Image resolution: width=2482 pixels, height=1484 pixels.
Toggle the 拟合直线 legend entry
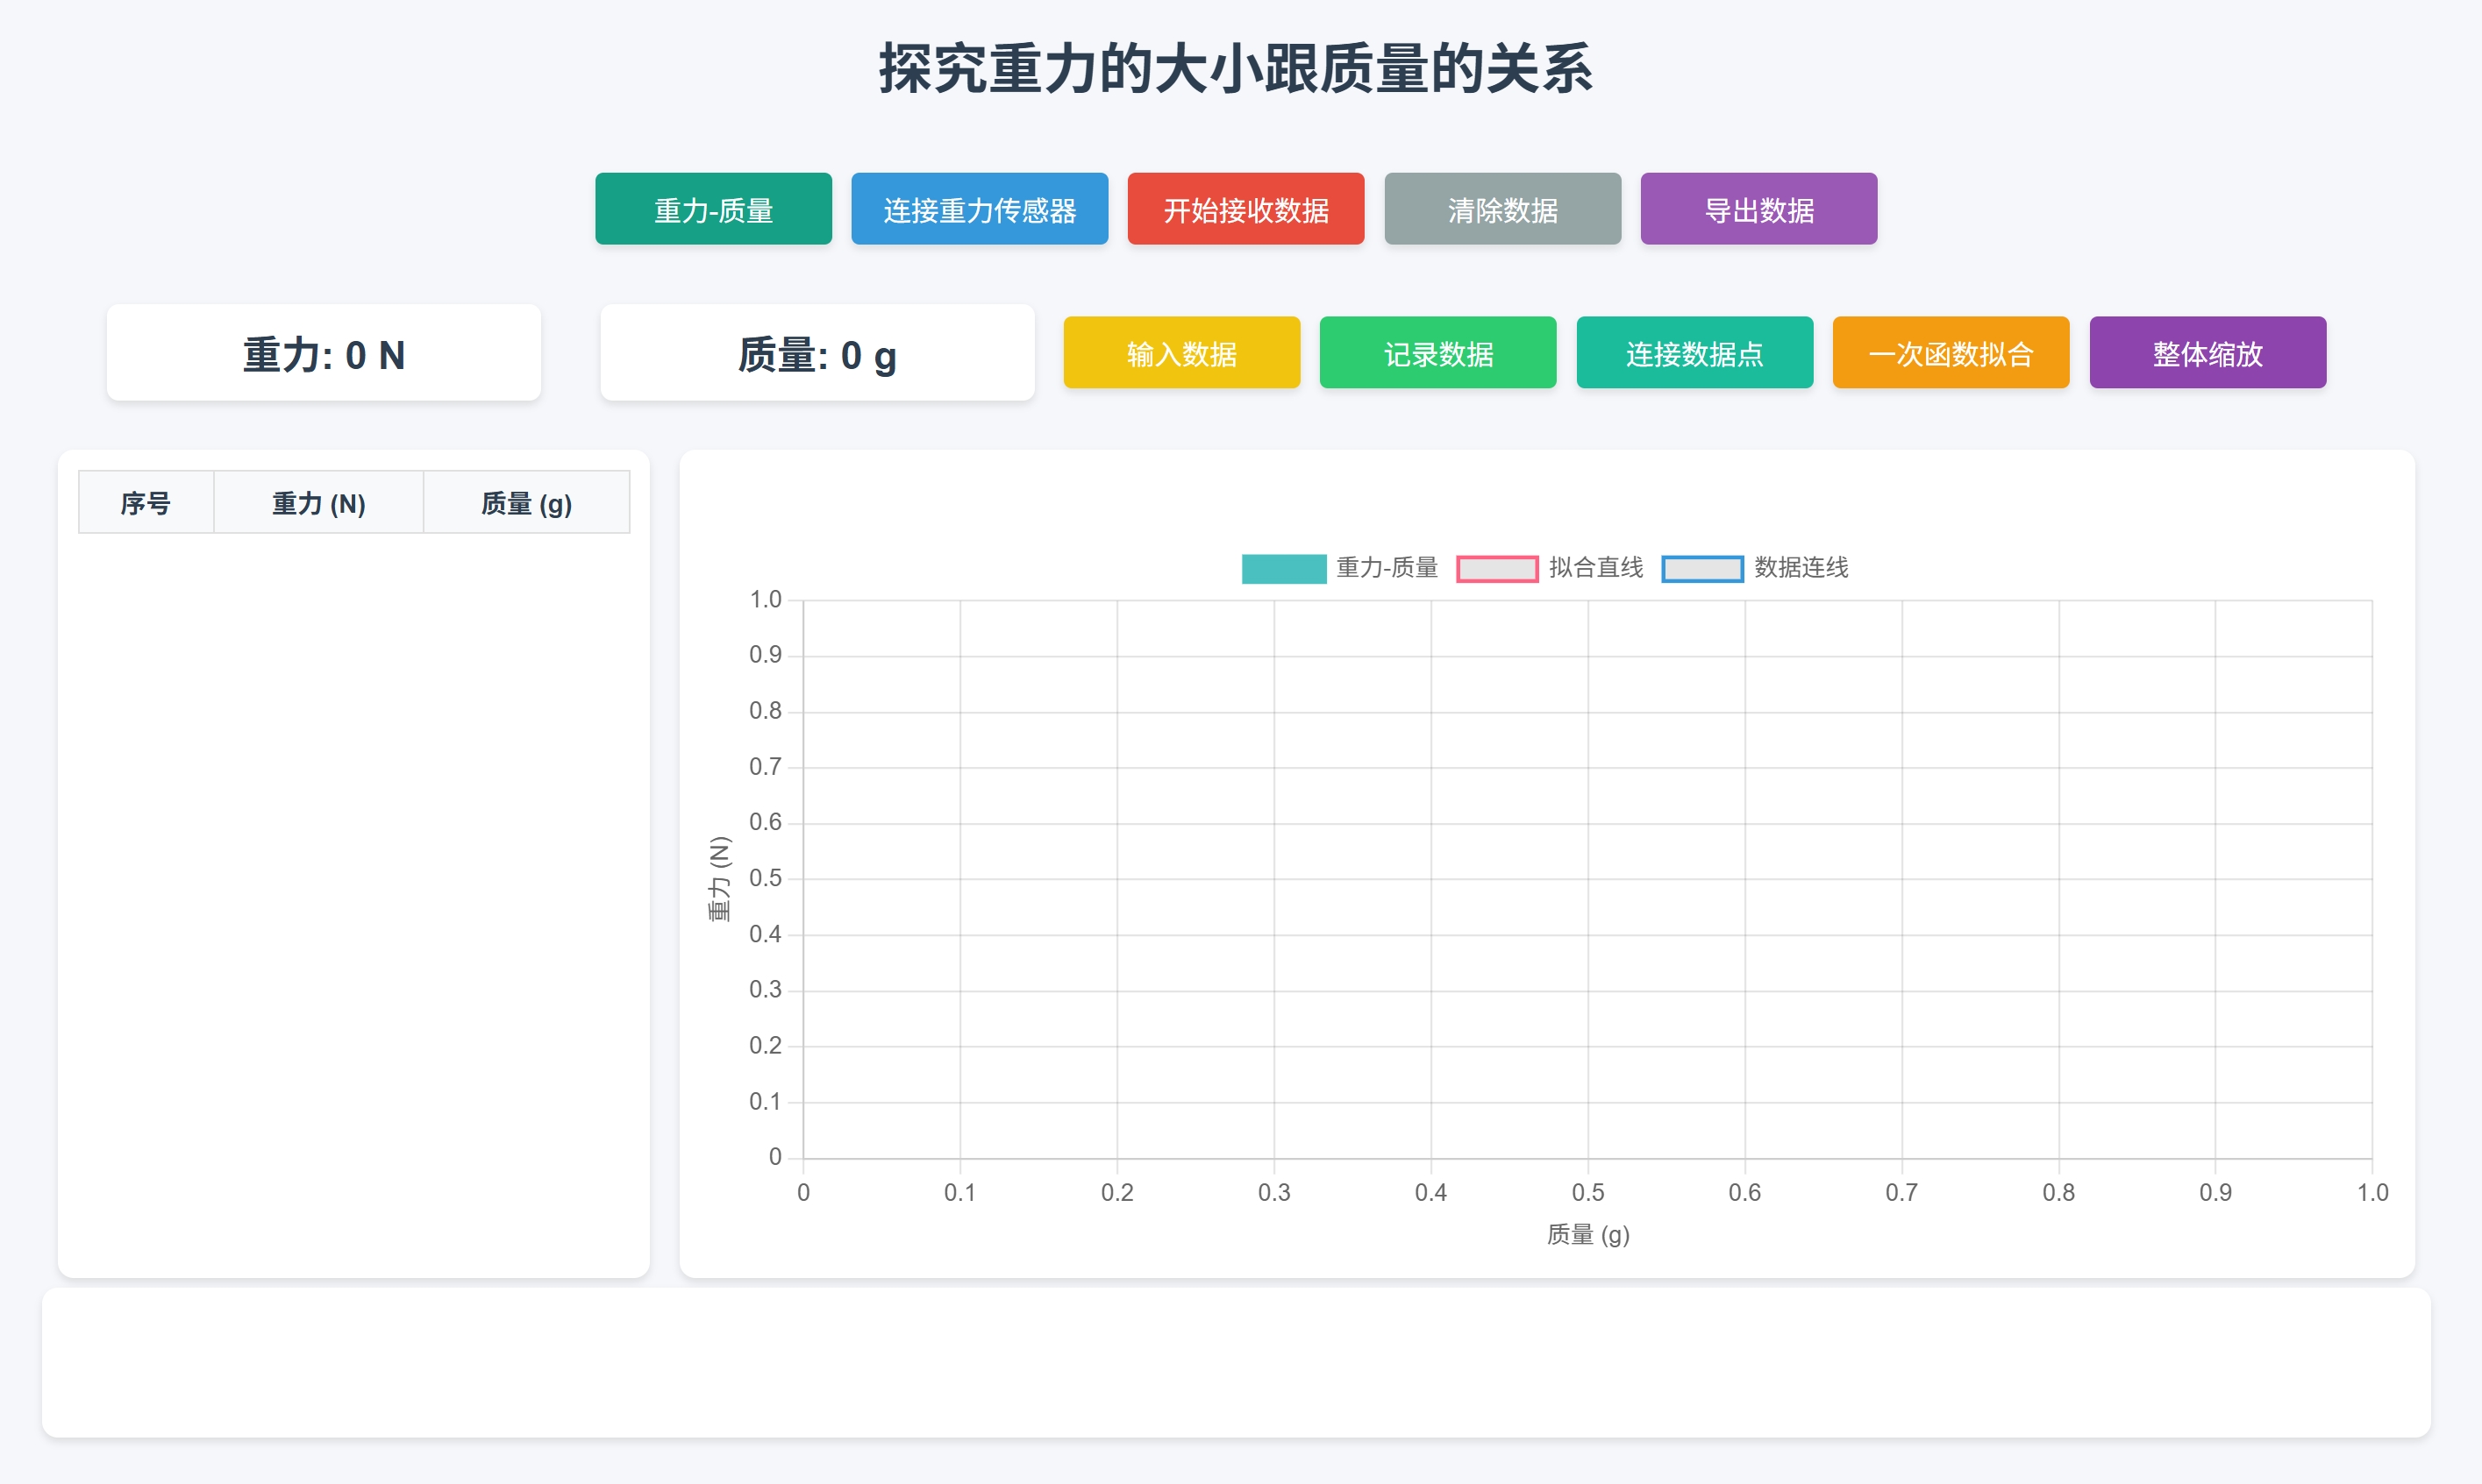click(x=1552, y=568)
